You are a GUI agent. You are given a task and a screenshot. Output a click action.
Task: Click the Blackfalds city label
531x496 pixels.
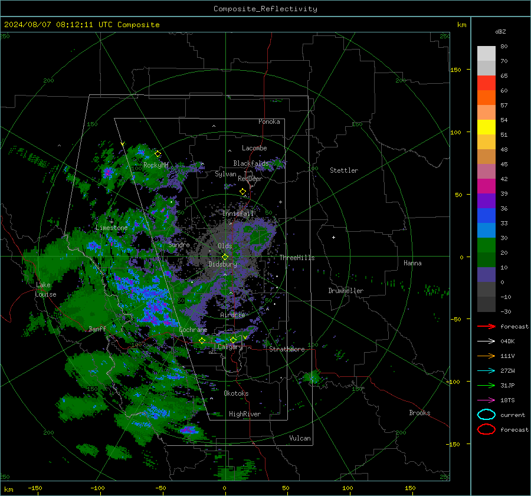click(x=251, y=163)
